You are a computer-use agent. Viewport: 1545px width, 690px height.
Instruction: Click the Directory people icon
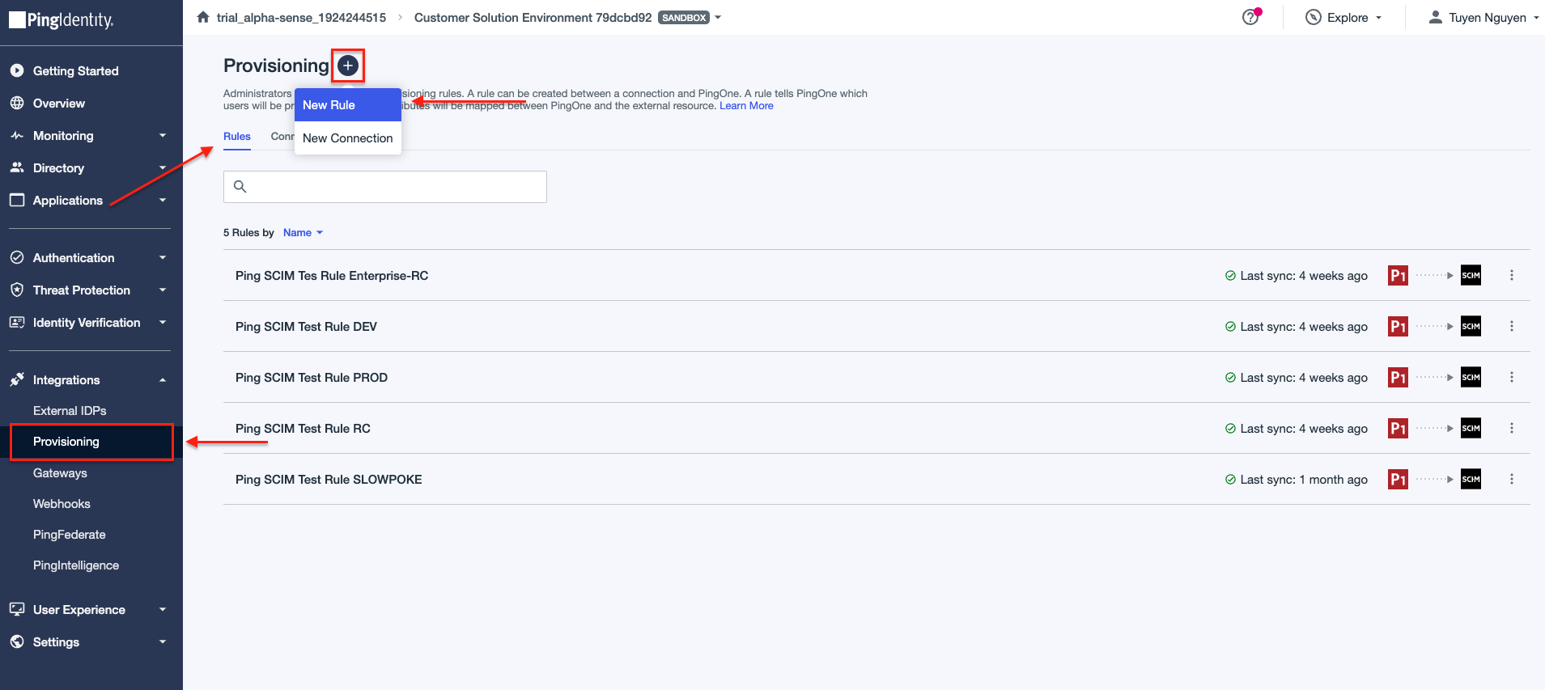[17, 167]
